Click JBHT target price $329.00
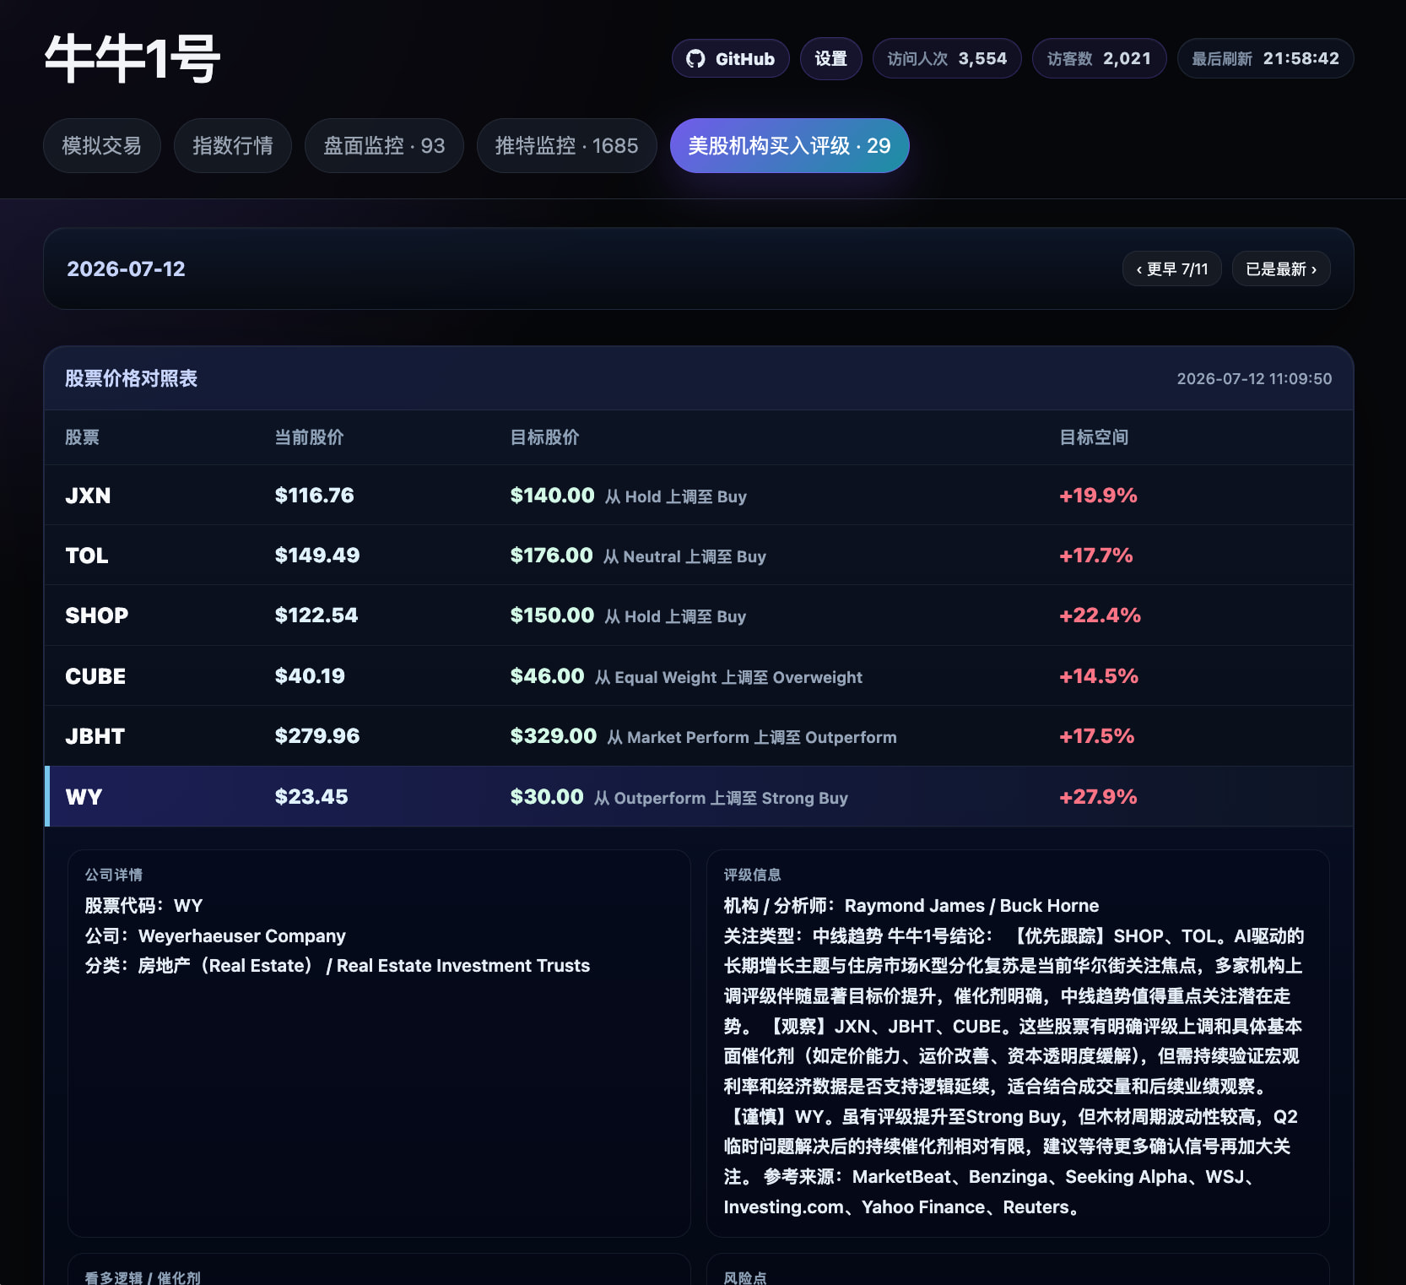 553,736
